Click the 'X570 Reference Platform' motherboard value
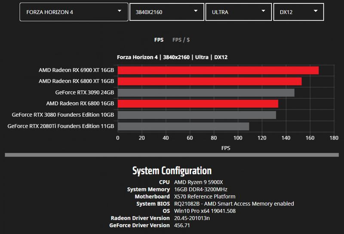 [x=205, y=197]
